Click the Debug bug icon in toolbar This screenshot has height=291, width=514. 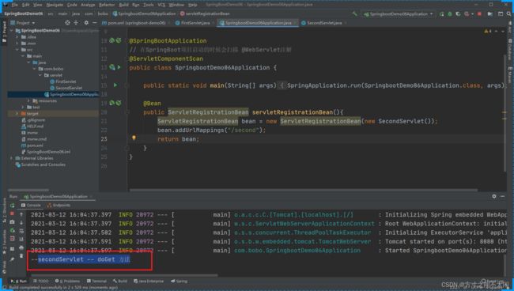(450, 14)
